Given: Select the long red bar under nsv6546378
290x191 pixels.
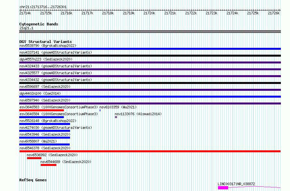Looking at the screenshot, I should 150,152.
